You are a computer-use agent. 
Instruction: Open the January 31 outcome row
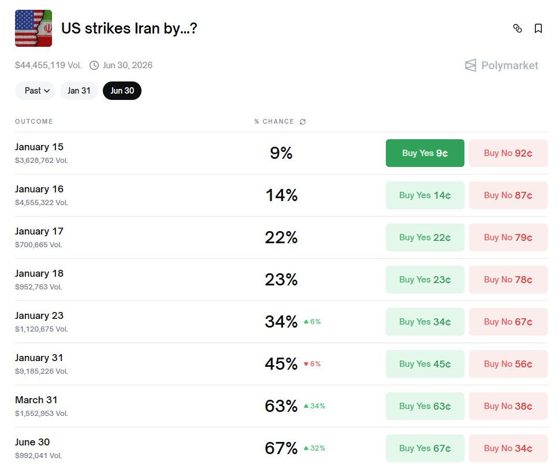pyautogui.click(x=39, y=358)
